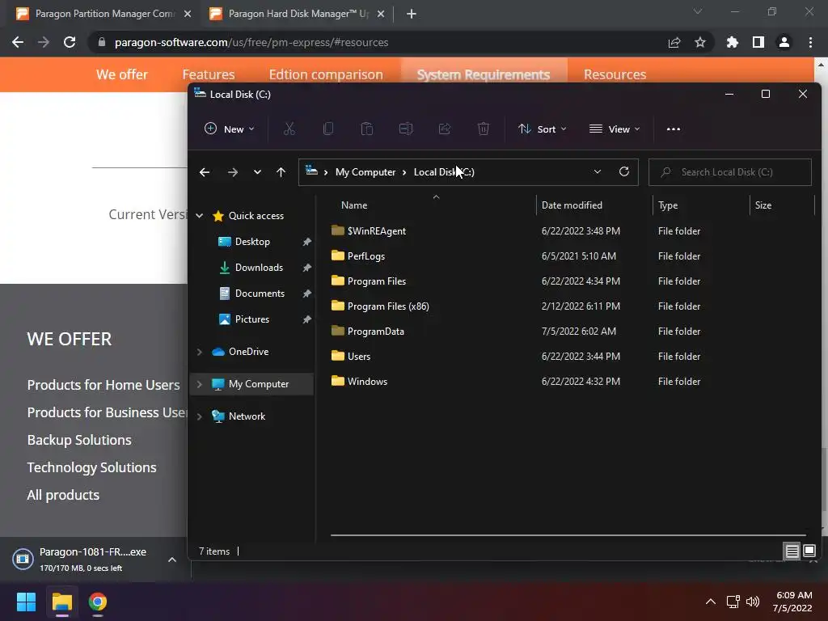Open Edition comparison page tab
This screenshot has height=621, width=828.
(326, 74)
